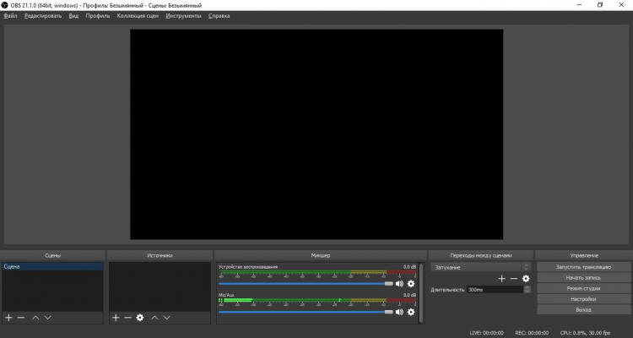Click the Сцены panel header
The width and height of the screenshot is (633, 338).
click(53, 255)
